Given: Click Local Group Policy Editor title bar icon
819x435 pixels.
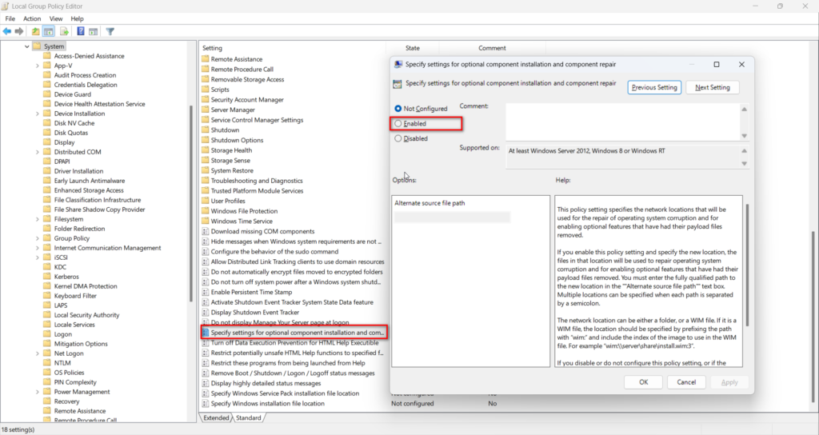Looking at the screenshot, I should click(6, 6).
